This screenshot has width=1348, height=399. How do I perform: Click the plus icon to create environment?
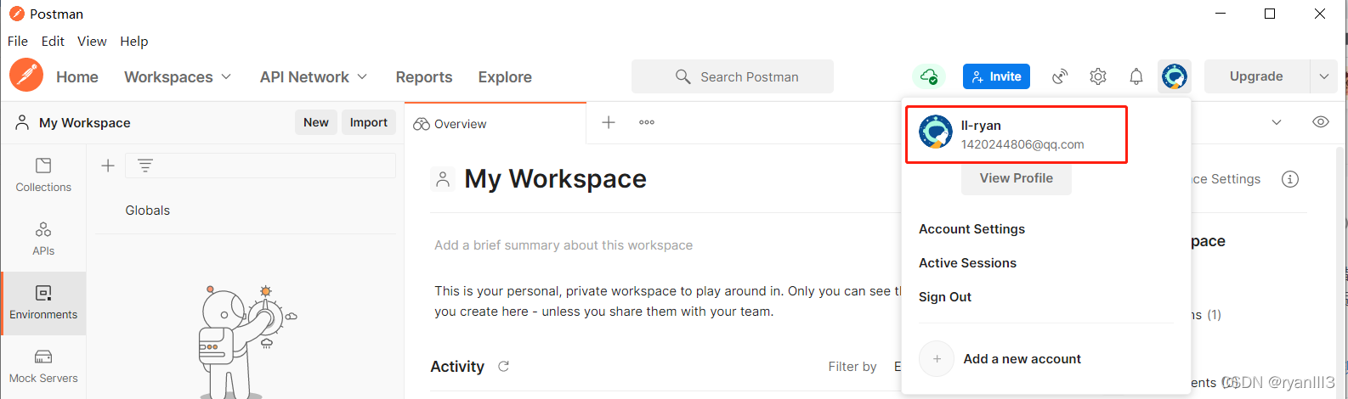[x=108, y=166]
